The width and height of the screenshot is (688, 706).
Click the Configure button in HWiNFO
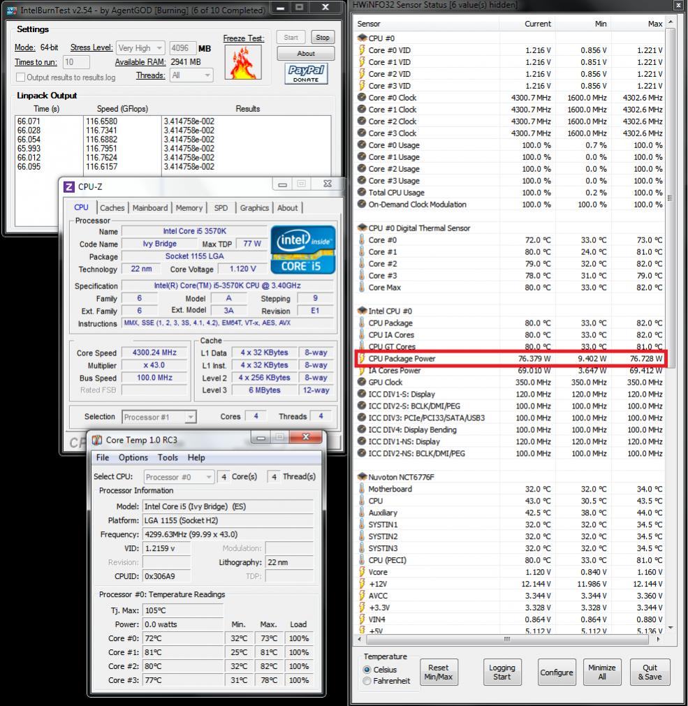pyautogui.click(x=557, y=672)
